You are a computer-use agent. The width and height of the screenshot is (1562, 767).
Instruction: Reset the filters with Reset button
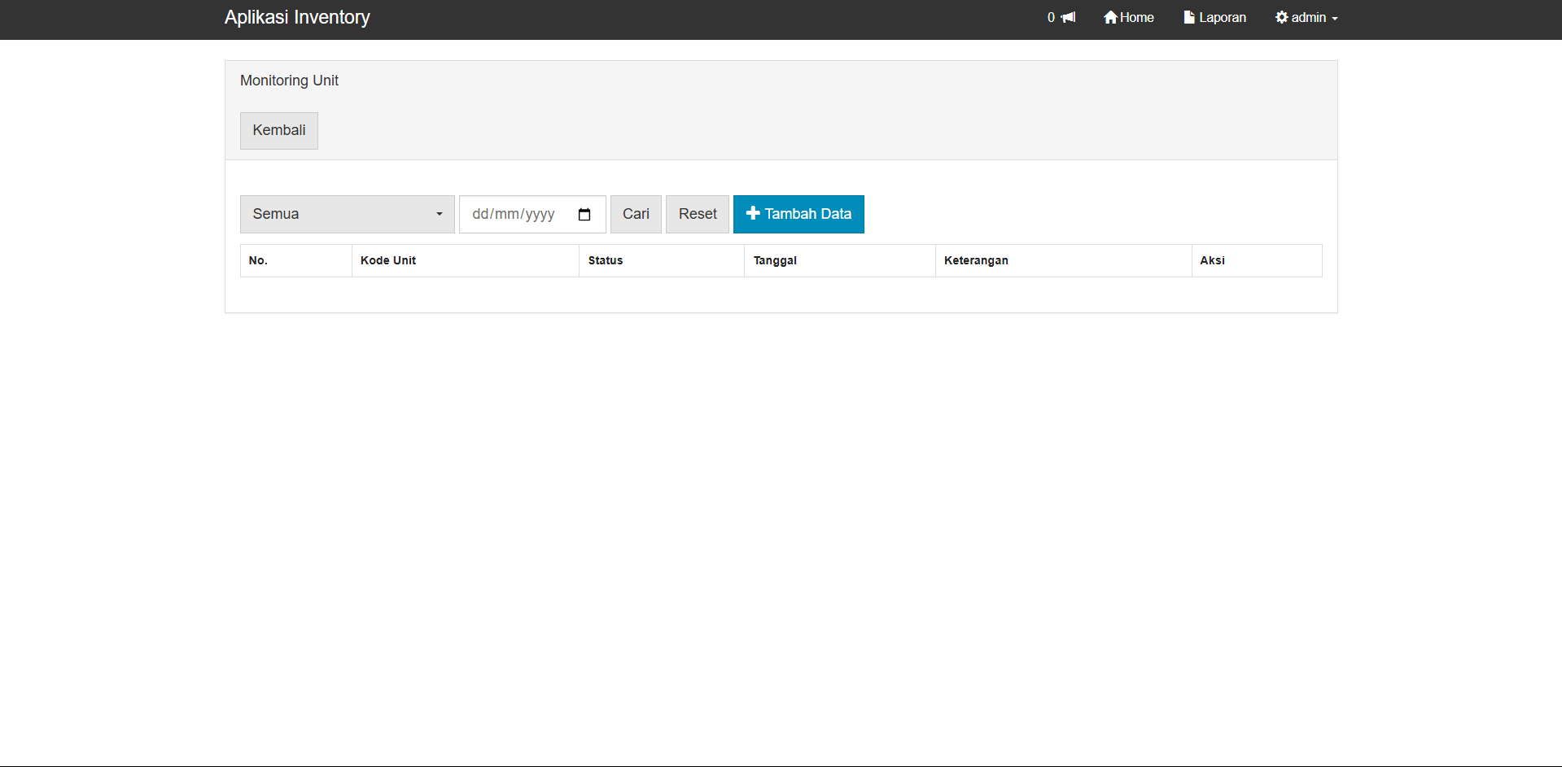[698, 214]
